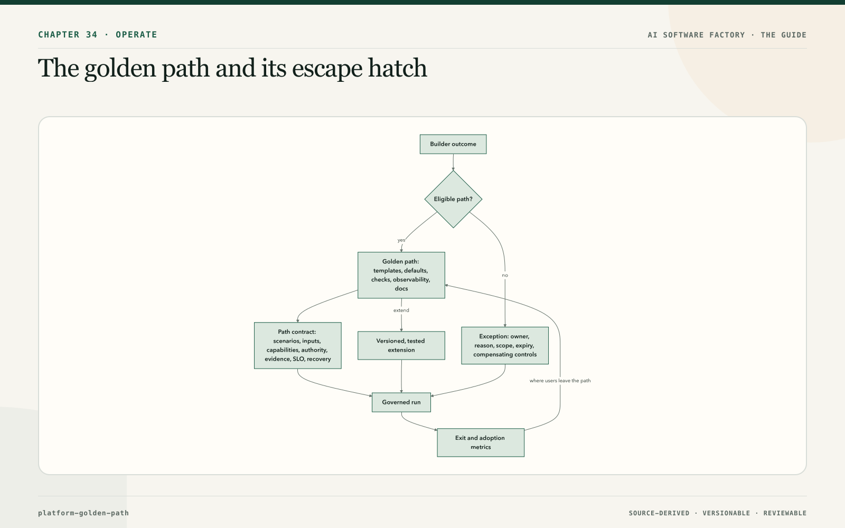Screen dimensions: 845x528
Task: Click the 'extend' edge label
Action: pyautogui.click(x=401, y=310)
